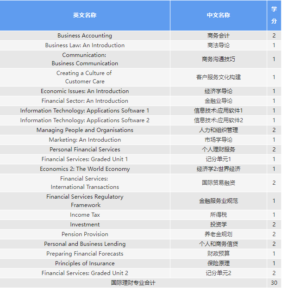This screenshot has height=288, width=282.
Task: Click the 英文名称 column header
Action: pyautogui.click(x=85, y=15)
